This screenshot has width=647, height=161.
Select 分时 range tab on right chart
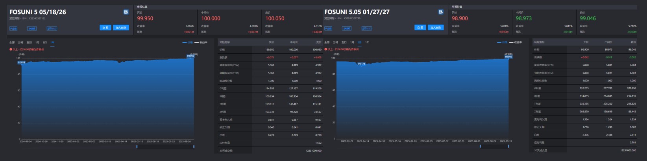[335, 42]
